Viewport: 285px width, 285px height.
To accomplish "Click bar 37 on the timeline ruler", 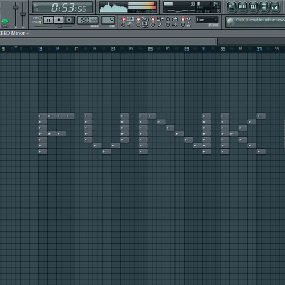I will [x=259, y=49].
